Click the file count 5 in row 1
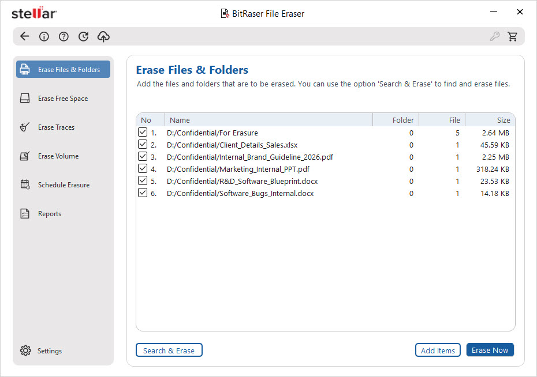Image resolution: width=537 pixels, height=377 pixels. [x=457, y=133]
